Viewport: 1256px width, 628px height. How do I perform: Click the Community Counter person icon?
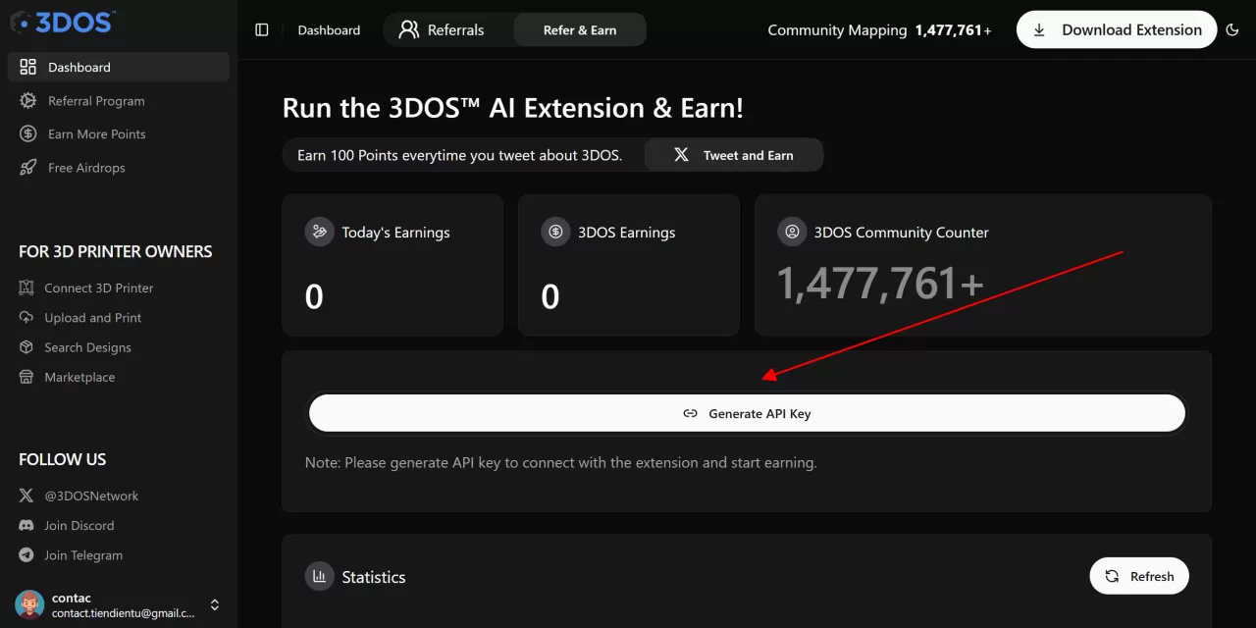(x=792, y=232)
